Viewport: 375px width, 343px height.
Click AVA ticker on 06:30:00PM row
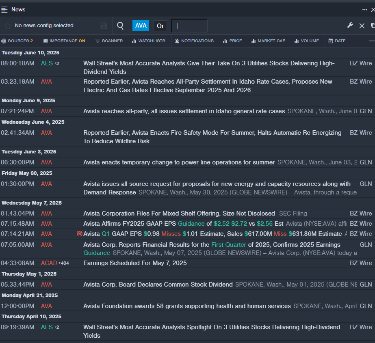point(46,162)
